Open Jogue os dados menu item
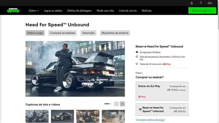This screenshot has width=219, height=123. point(53,11)
